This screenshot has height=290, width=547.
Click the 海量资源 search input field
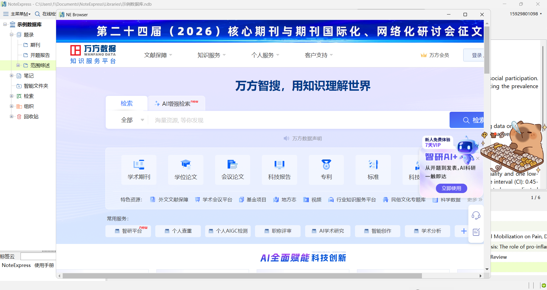256,120
